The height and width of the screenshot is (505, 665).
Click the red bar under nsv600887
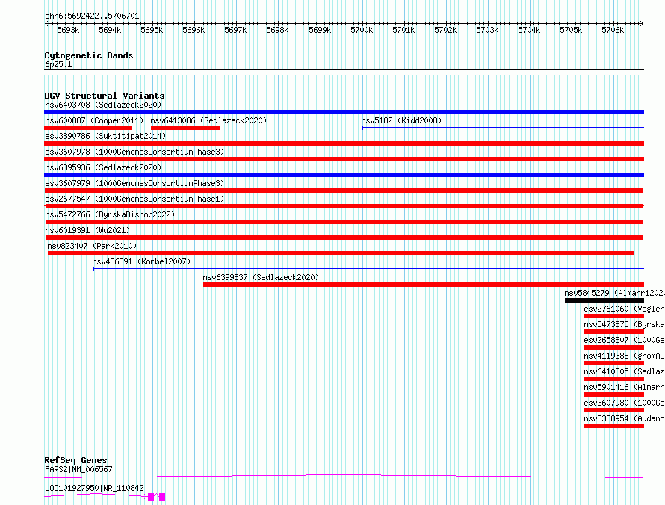coord(87,128)
